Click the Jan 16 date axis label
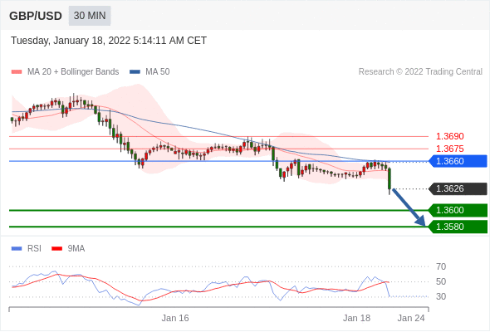 [x=175, y=318]
